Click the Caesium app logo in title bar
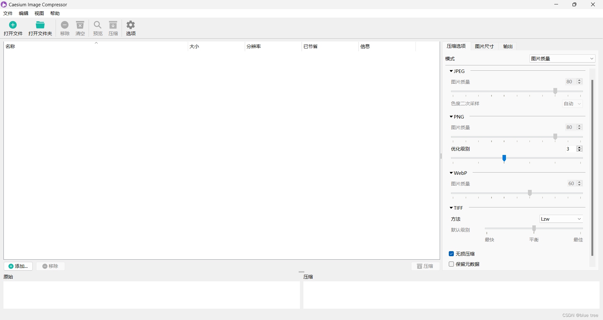 [x=4, y=4]
